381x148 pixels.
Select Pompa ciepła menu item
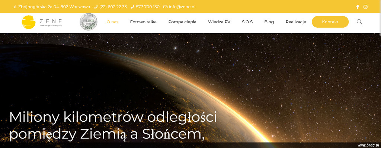[x=182, y=22]
